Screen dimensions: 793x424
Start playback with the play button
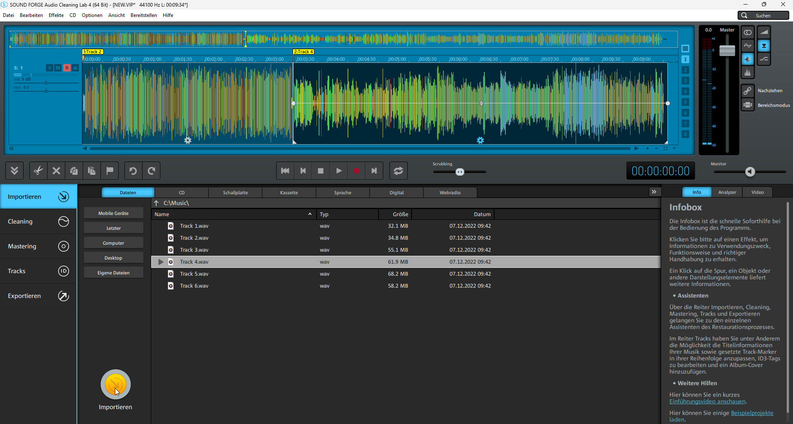339,171
